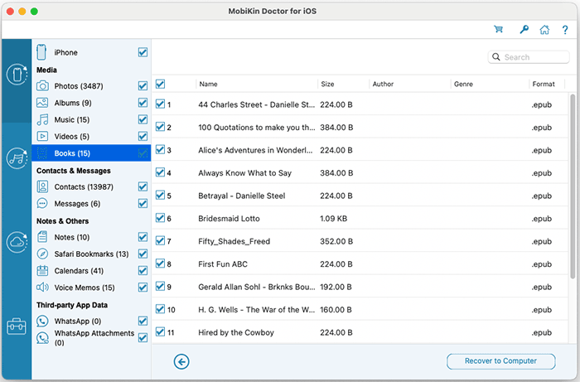The height and width of the screenshot is (382, 580).
Task: Select Recover from iTunes Backup mode icon
Action: (x=17, y=158)
